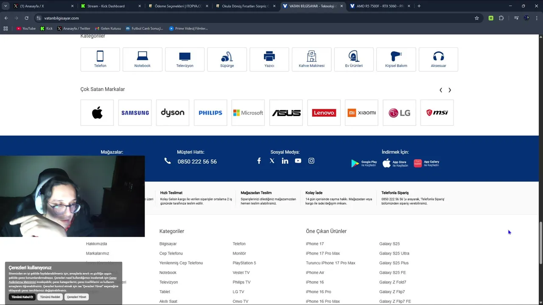Screen dimensions: 543x305
Task: Go back to previous page
Action: coord(6,18)
